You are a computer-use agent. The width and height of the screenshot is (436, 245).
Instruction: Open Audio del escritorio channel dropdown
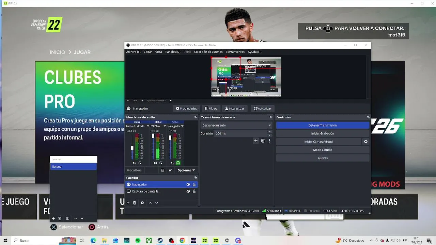tap(148, 126)
